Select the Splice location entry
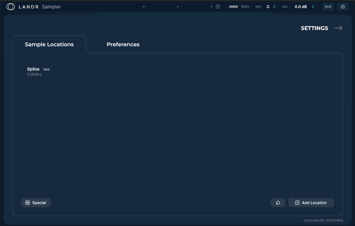This screenshot has height=226, width=355. pos(38,71)
